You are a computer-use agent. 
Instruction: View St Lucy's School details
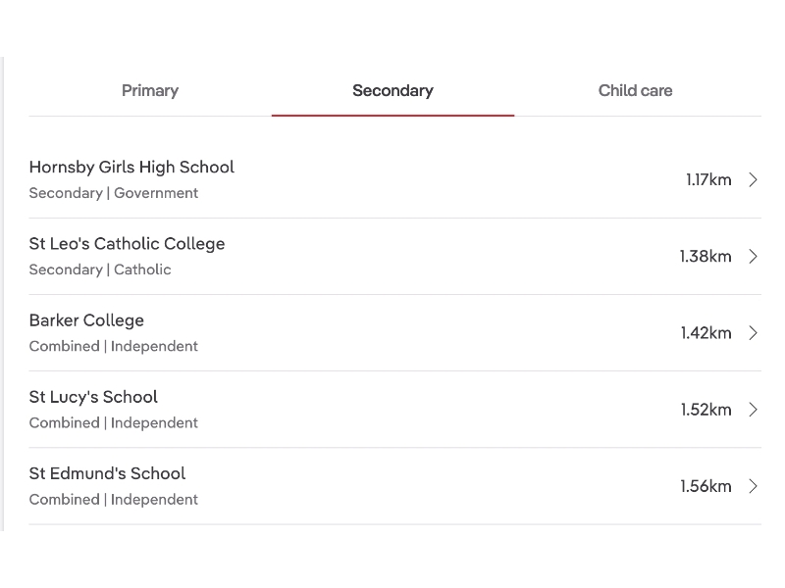tap(93, 397)
